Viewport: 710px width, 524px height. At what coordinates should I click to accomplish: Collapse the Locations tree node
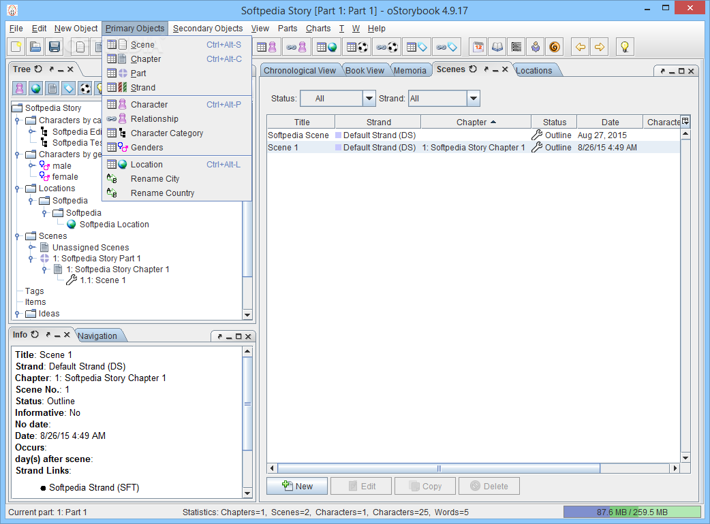click(x=17, y=188)
